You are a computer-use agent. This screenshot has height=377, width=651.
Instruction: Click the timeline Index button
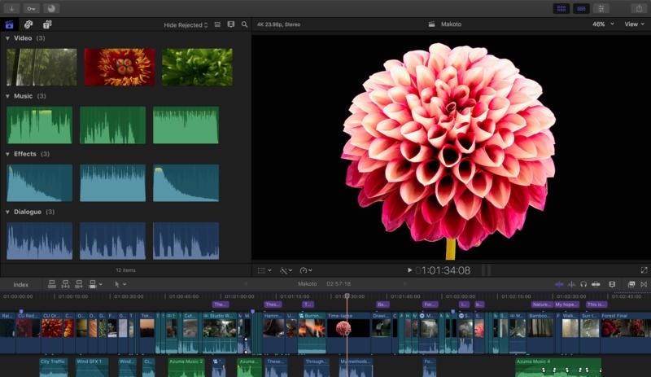tap(20, 284)
